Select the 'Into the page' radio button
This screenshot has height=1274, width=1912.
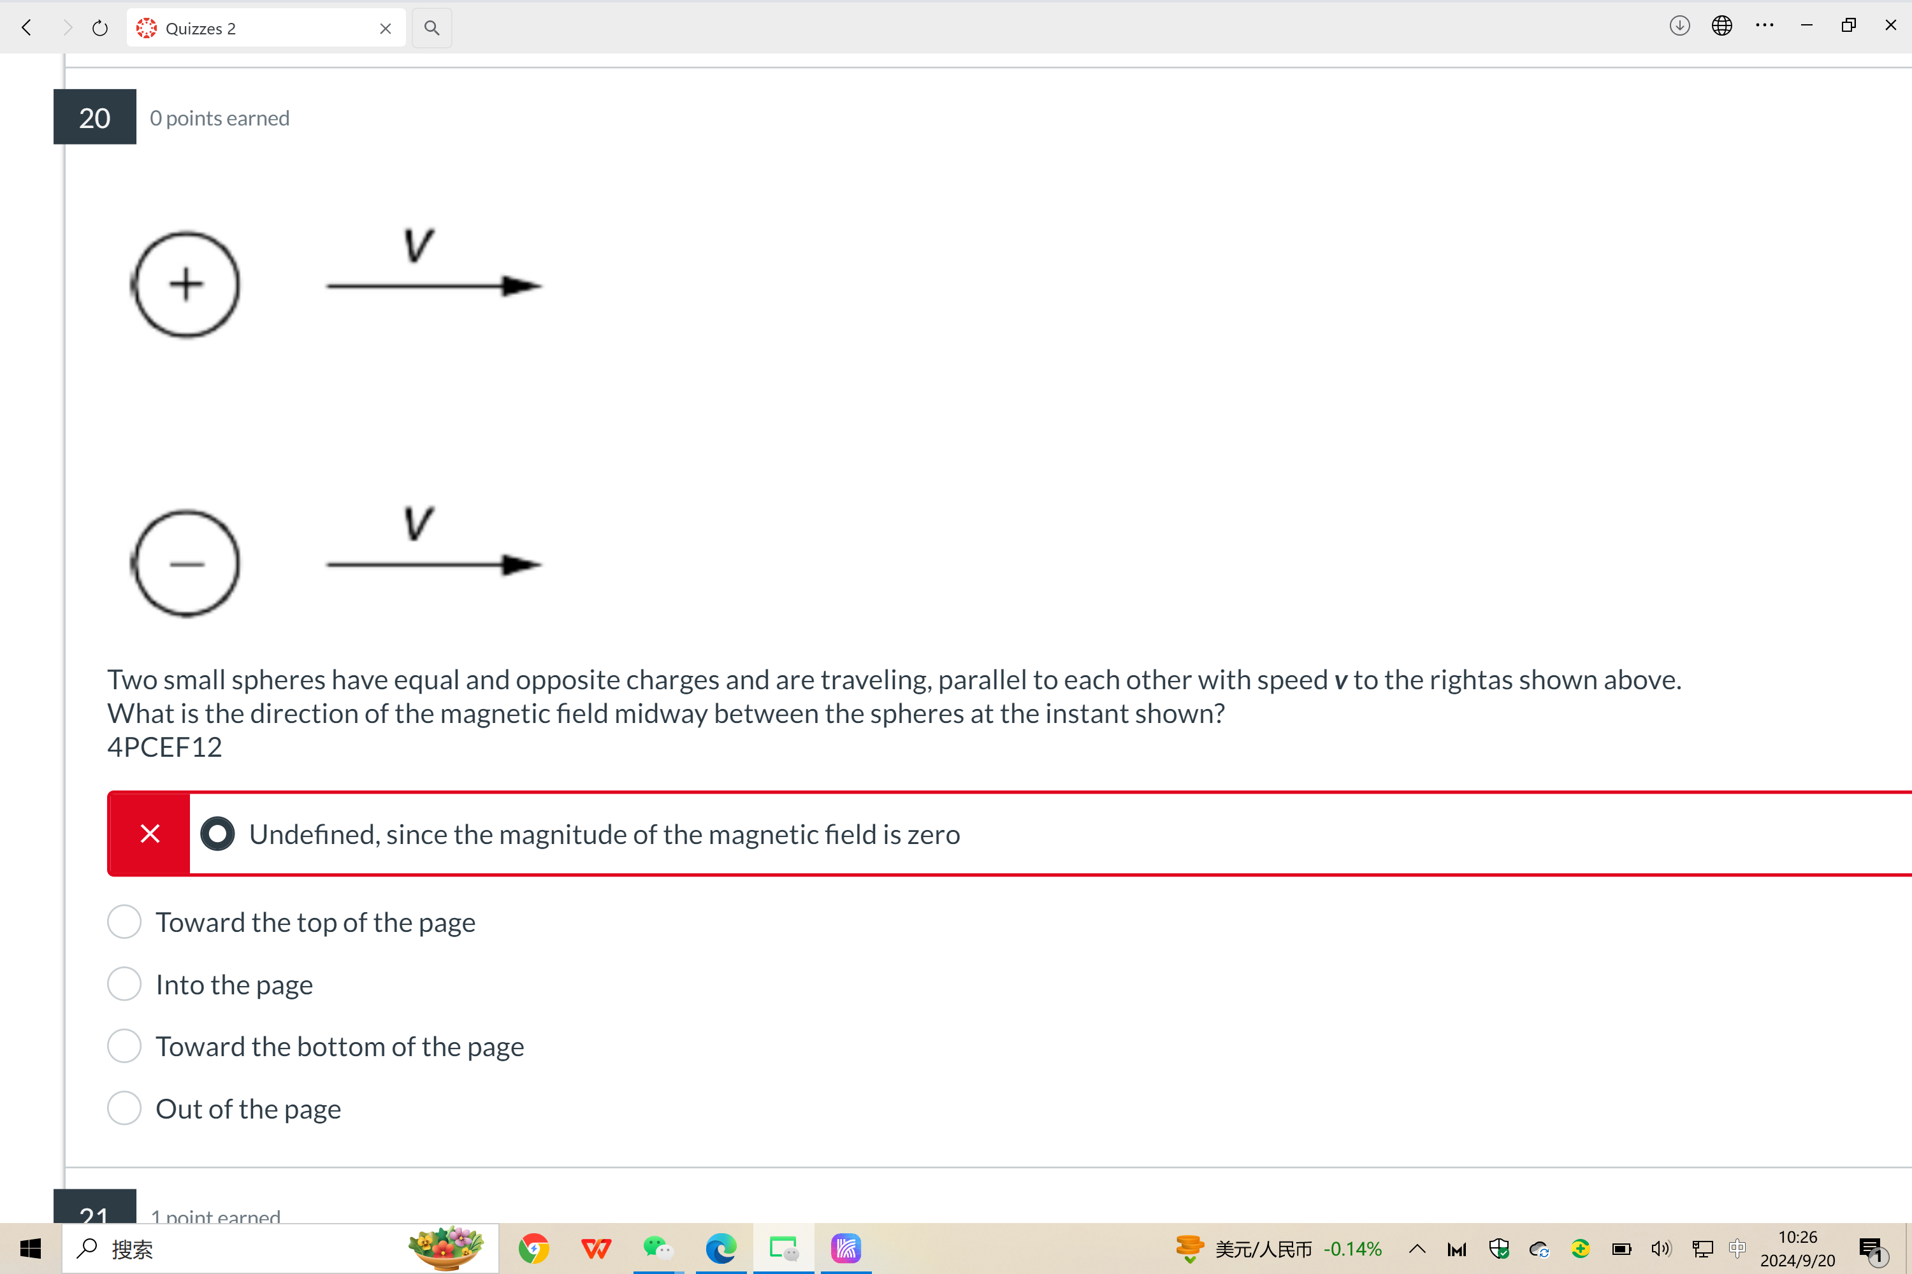click(124, 984)
